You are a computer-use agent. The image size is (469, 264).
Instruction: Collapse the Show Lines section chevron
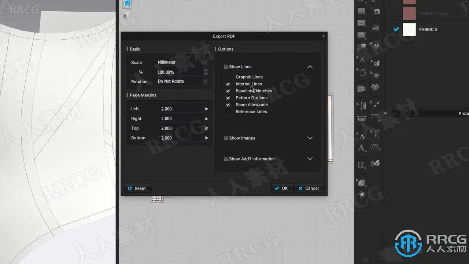pyautogui.click(x=310, y=67)
